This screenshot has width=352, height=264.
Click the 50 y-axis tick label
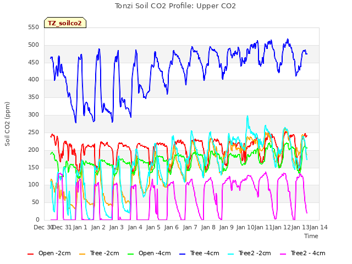[x=35, y=202]
